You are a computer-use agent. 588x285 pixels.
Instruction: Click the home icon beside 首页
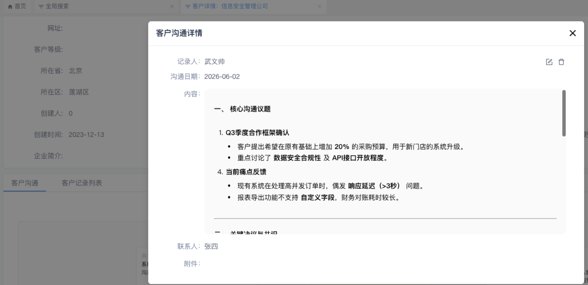[x=10, y=6]
